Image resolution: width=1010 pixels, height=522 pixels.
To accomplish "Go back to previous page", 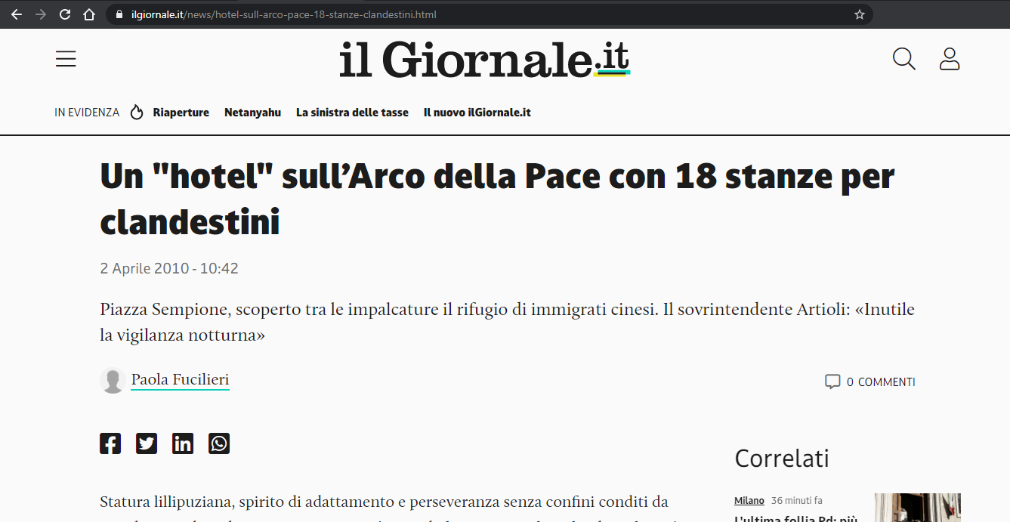I will (17, 14).
